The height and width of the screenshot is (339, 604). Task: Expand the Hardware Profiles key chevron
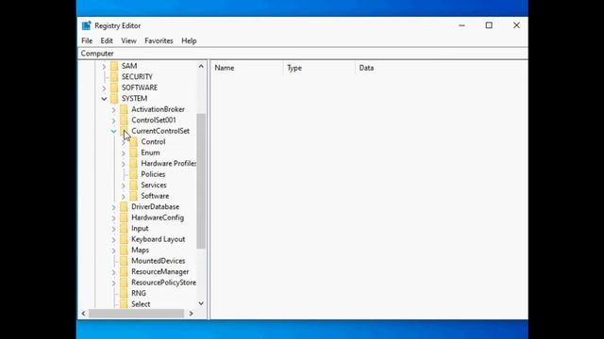[124, 164]
